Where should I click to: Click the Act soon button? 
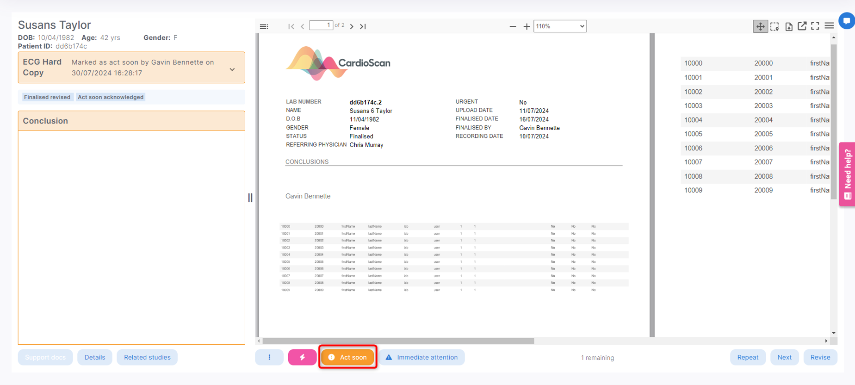[348, 357]
